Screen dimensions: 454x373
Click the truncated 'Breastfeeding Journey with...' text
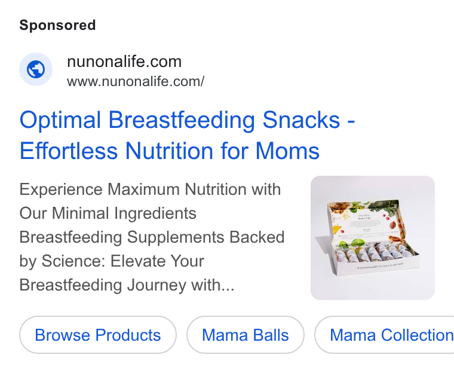pos(127,285)
